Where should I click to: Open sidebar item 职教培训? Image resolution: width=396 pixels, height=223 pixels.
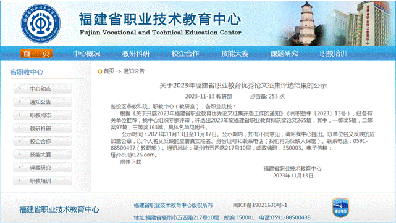(43, 180)
